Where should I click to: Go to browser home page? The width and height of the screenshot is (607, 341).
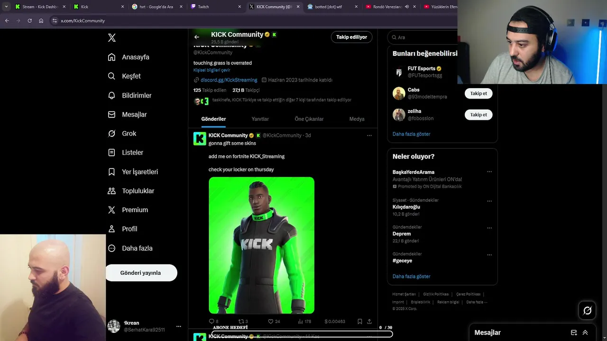tap(41, 21)
